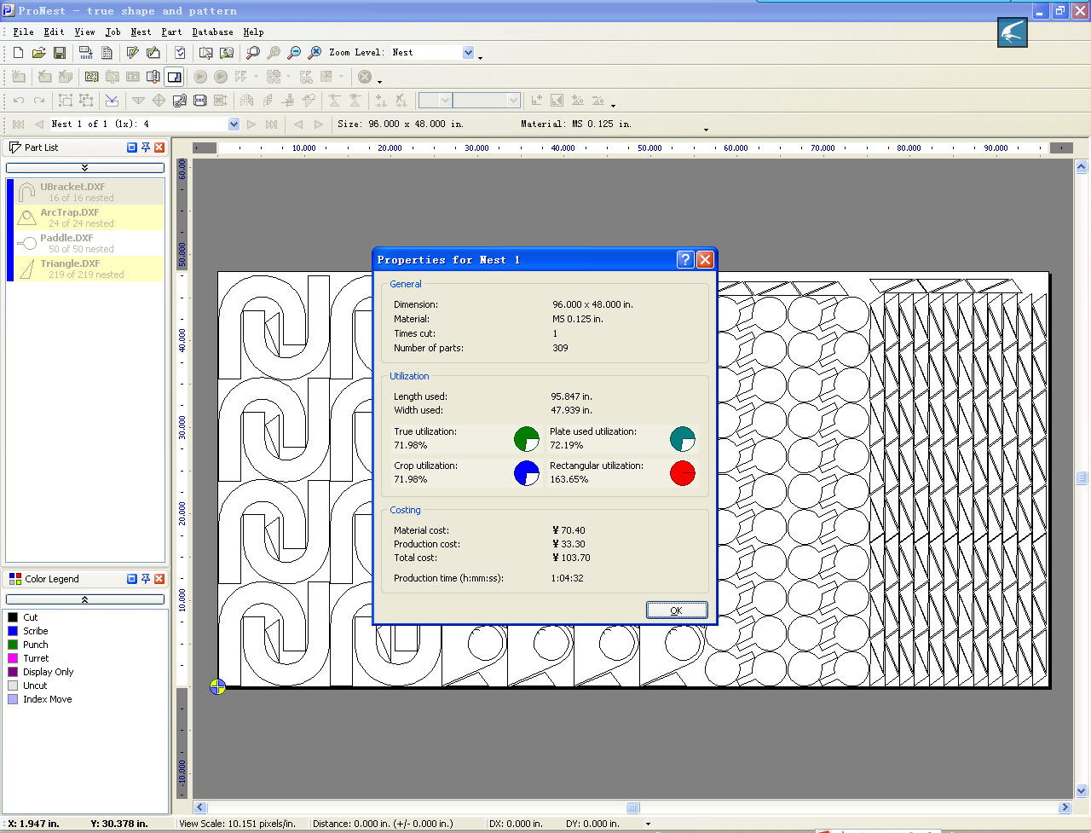Open the Edit menu
The height and width of the screenshot is (833, 1091).
(x=54, y=32)
